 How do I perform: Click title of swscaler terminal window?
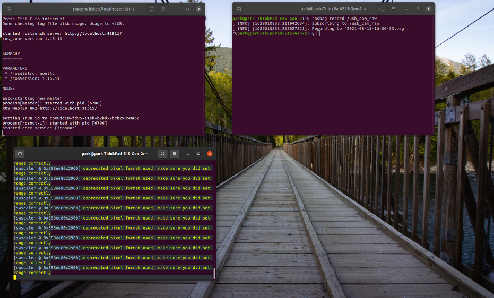click(115, 154)
